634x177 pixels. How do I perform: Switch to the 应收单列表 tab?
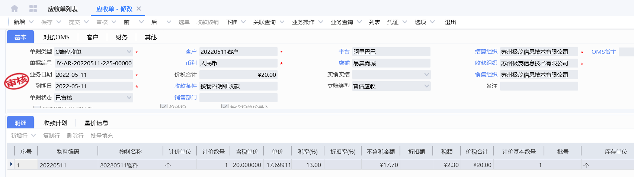(x=63, y=9)
